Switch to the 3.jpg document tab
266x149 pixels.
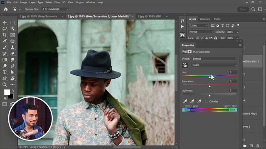click(x=150, y=17)
